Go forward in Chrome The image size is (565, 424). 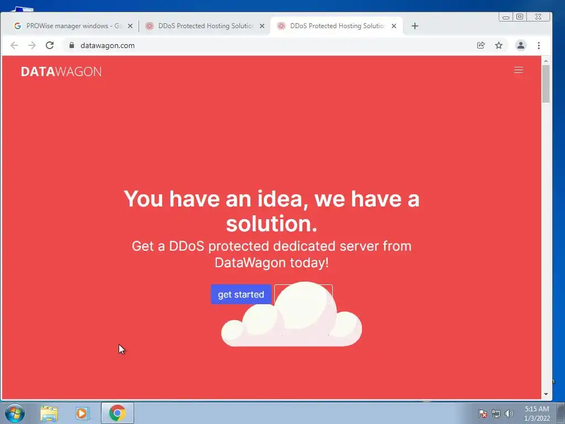[x=32, y=45]
